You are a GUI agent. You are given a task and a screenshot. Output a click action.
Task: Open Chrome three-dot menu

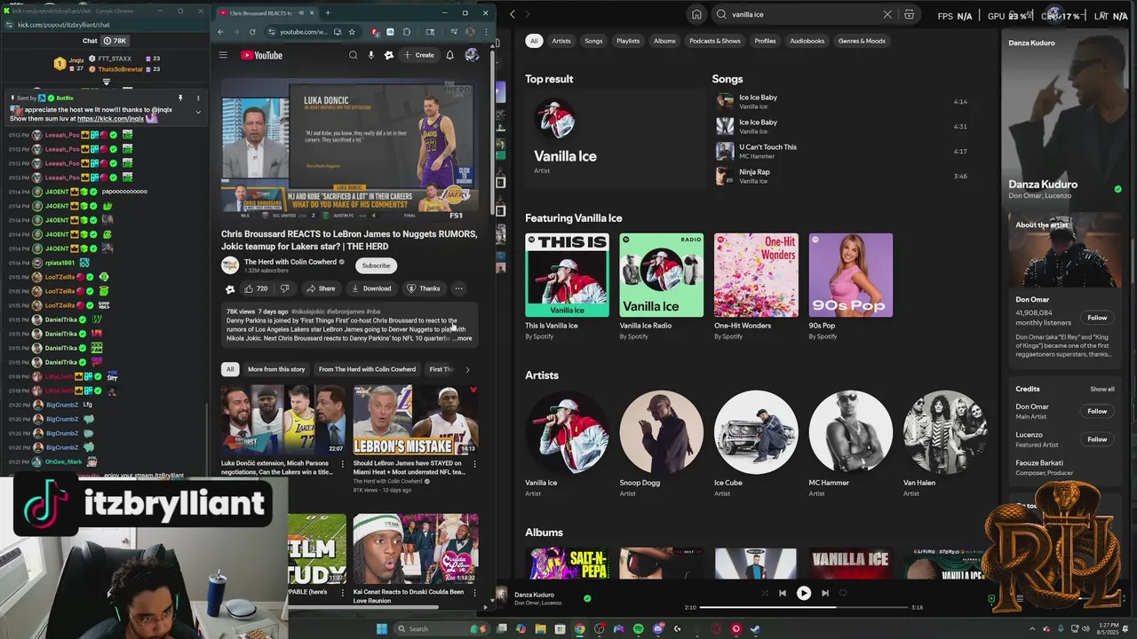point(484,32)
